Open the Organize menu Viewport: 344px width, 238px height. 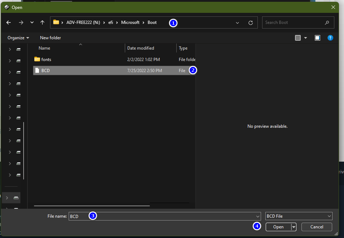pos(18,38)
